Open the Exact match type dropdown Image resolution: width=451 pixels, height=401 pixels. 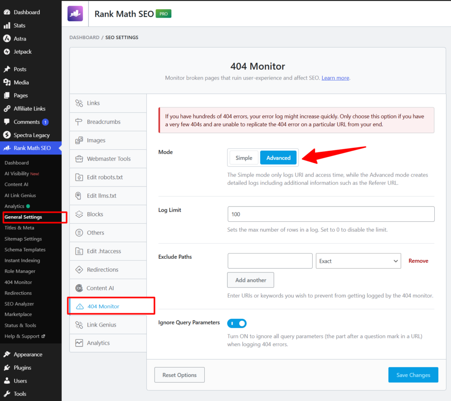[359, 261]
